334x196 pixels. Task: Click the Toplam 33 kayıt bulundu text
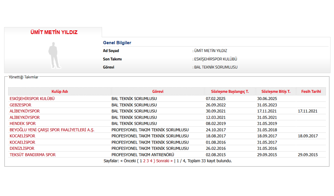(210, 161)
